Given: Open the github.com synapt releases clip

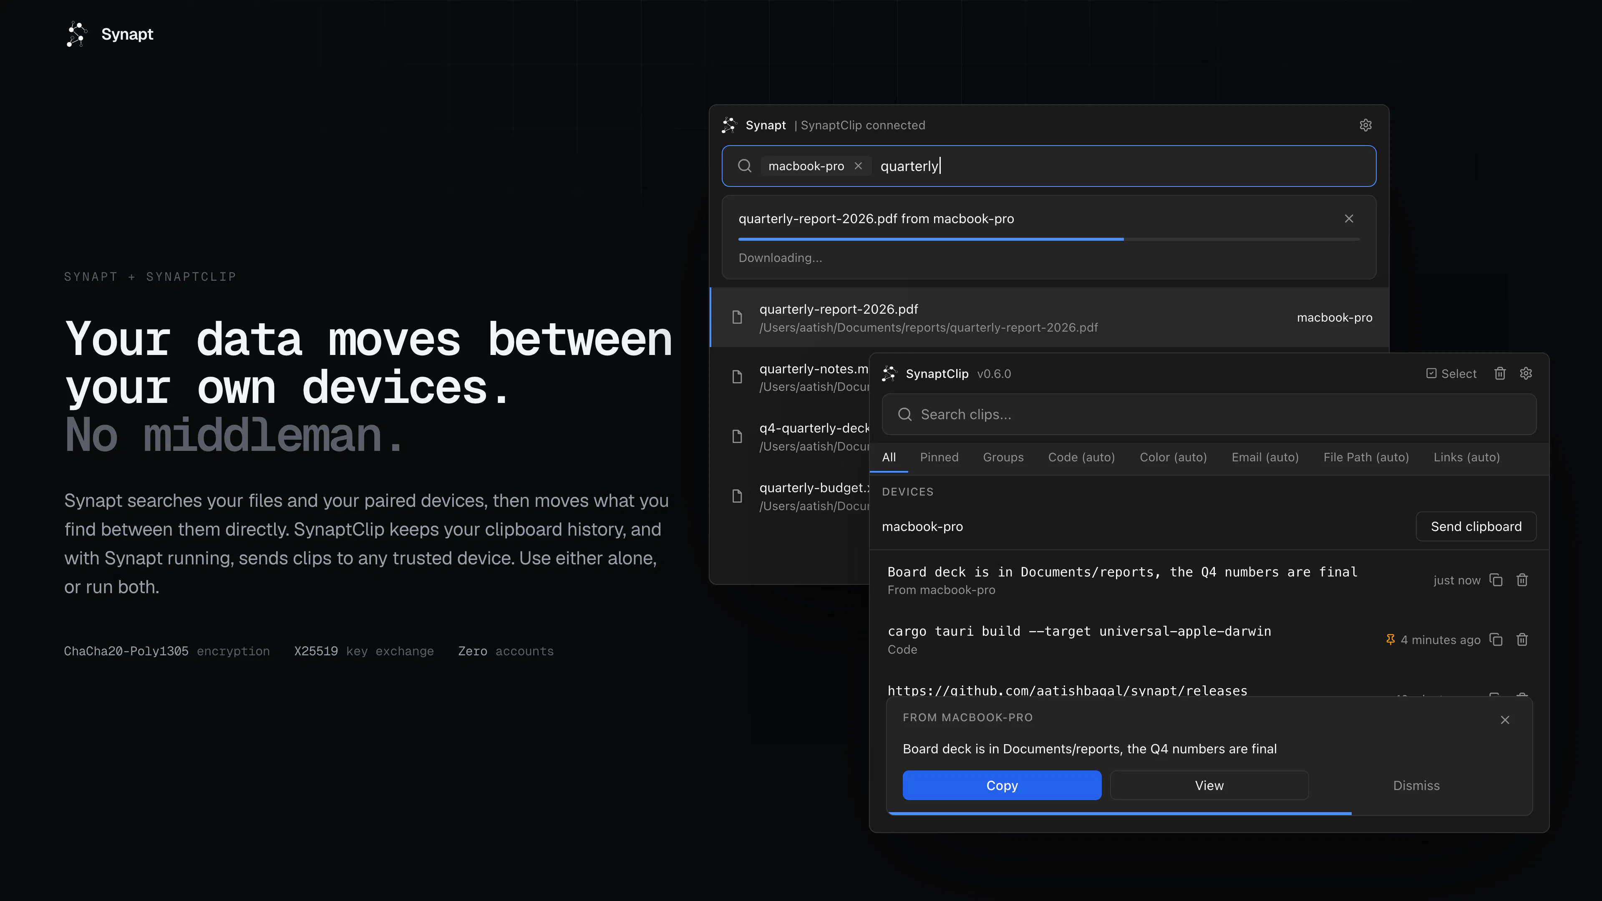Looking at the screenshot, I should [x=1067, y=690].
